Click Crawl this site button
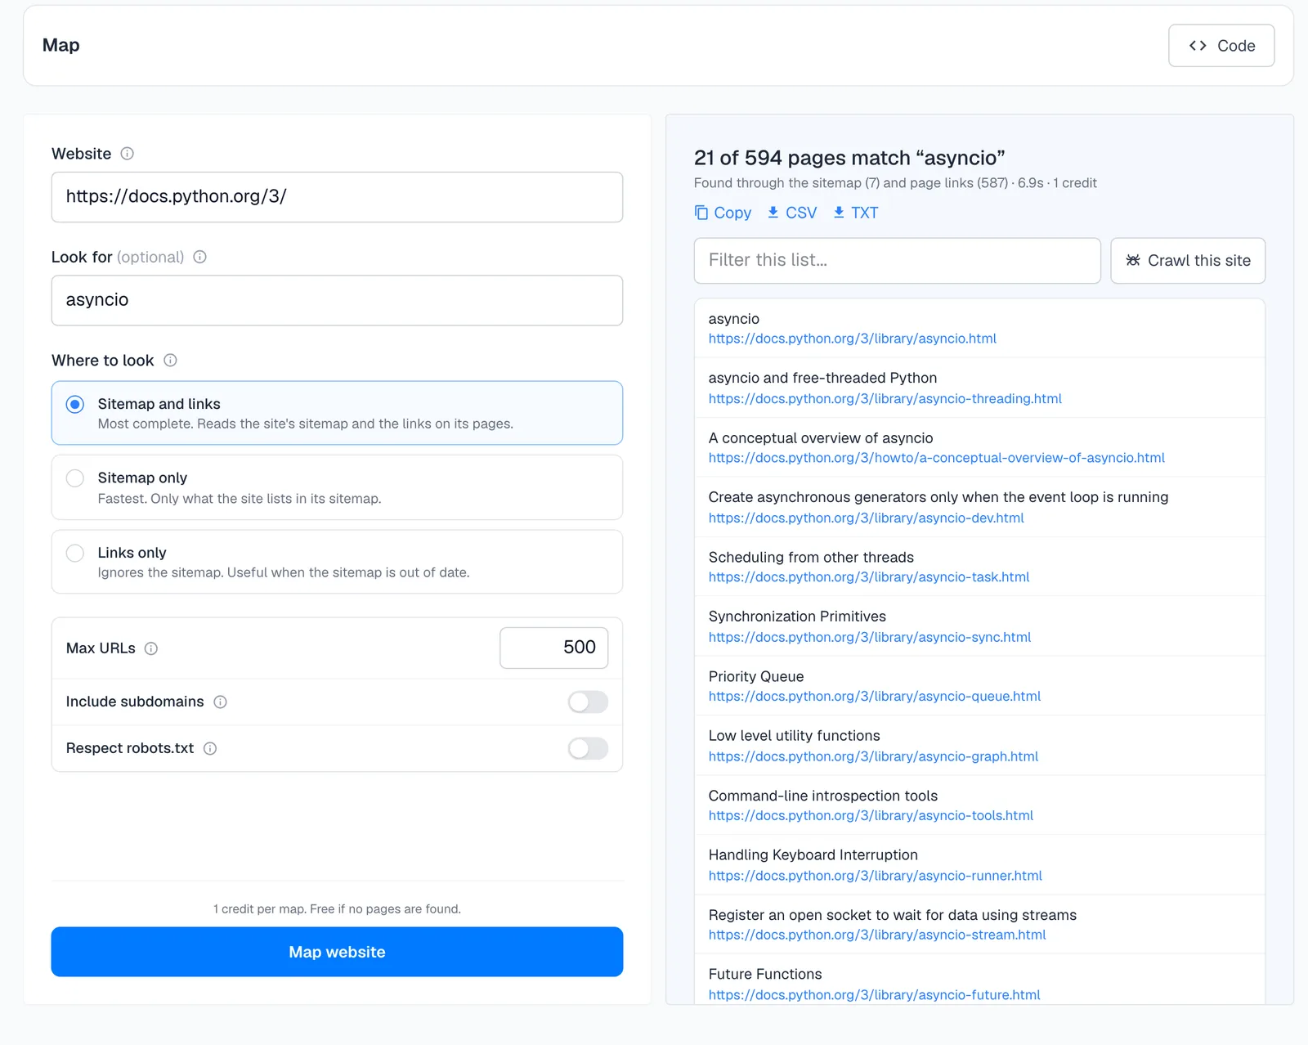The image size is (1308, 1045). click(x=1188, y=261)
